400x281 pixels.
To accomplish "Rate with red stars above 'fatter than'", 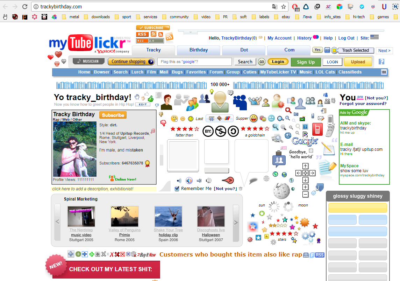I will click(184, 129).
